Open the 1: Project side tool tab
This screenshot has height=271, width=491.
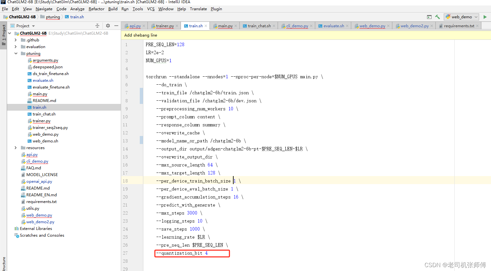point(4,36)
